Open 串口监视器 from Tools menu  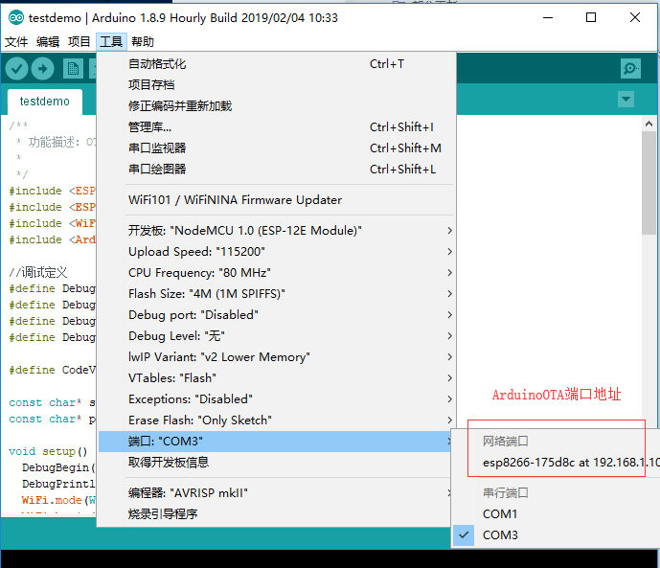tap(276, 148)
